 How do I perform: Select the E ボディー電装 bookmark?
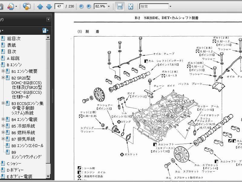(x=19, y=177)
